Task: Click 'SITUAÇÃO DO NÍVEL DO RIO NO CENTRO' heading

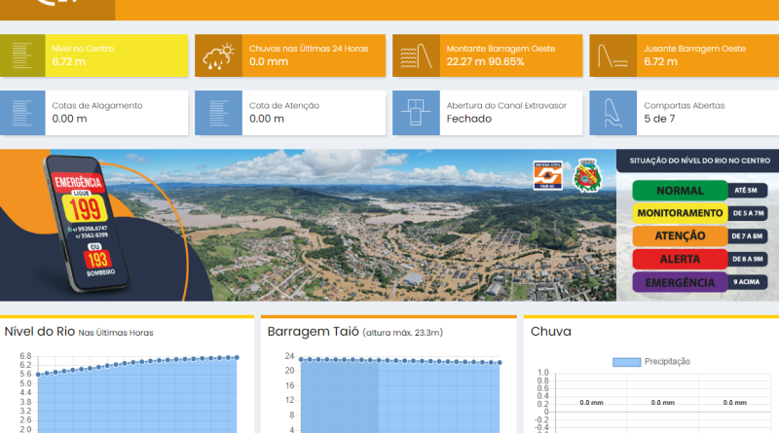Action: 699,161
